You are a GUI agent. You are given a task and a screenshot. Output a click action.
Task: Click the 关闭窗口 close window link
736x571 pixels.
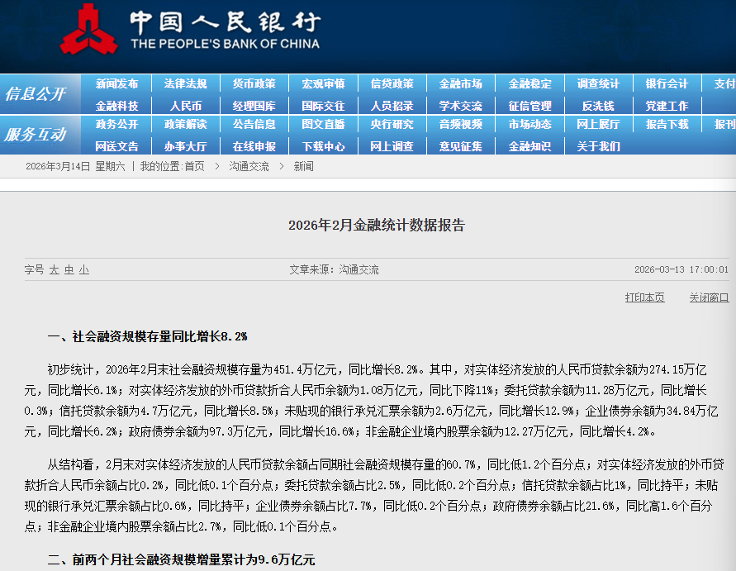[x=709, y=297]
